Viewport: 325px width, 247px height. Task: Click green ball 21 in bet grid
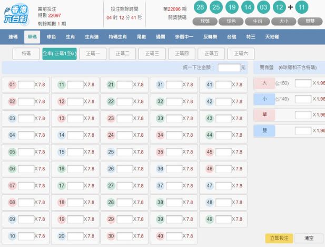pos(111,84)
